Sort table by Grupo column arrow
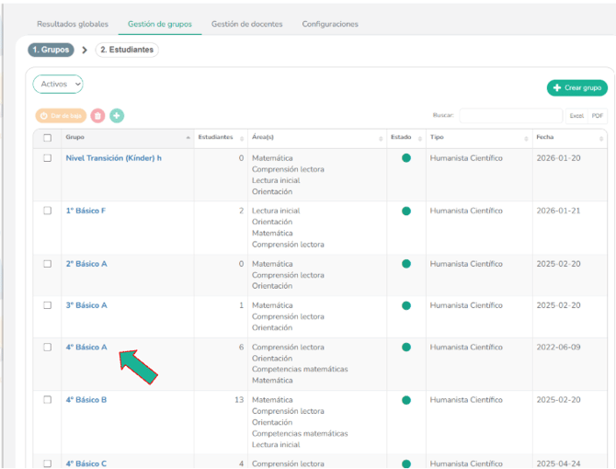 [x=188, y=137]
